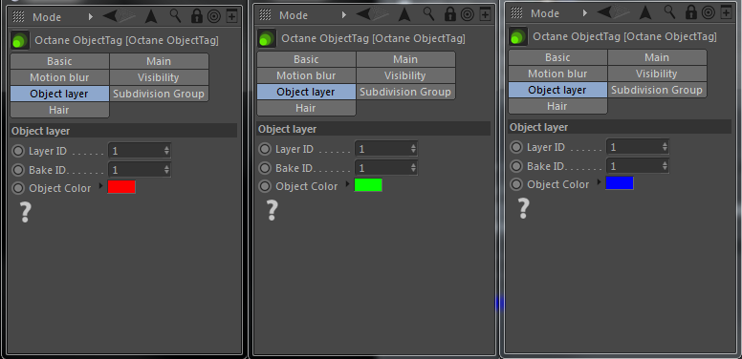Click the blue Object Color swatch

pos(620,183)
